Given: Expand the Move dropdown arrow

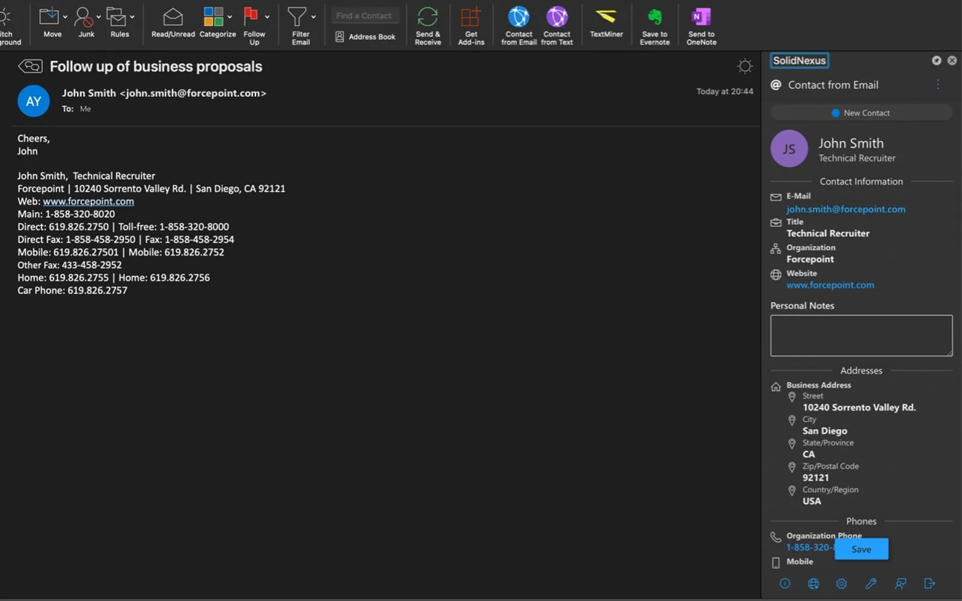Looking at the screenshot, I should [x=65, y=17].
